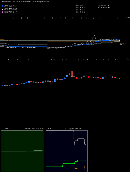Click the ADX '(14 day) 34, +38, -29' values
Image resolution: width=130 pixels, height=172 pixels.
click(73, 129)
